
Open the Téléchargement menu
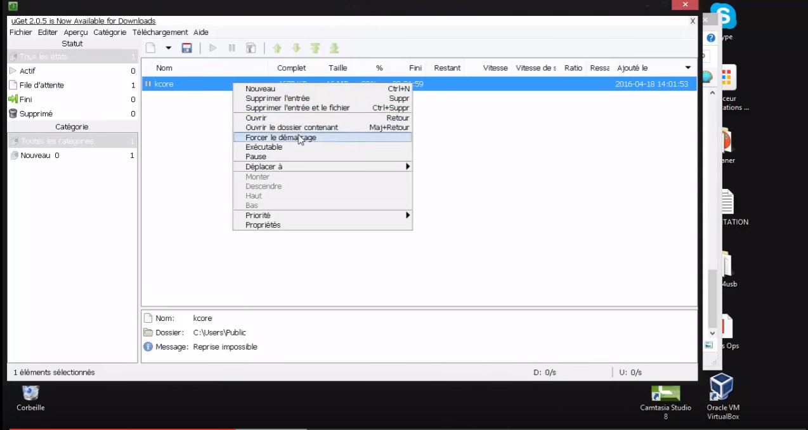160,32
